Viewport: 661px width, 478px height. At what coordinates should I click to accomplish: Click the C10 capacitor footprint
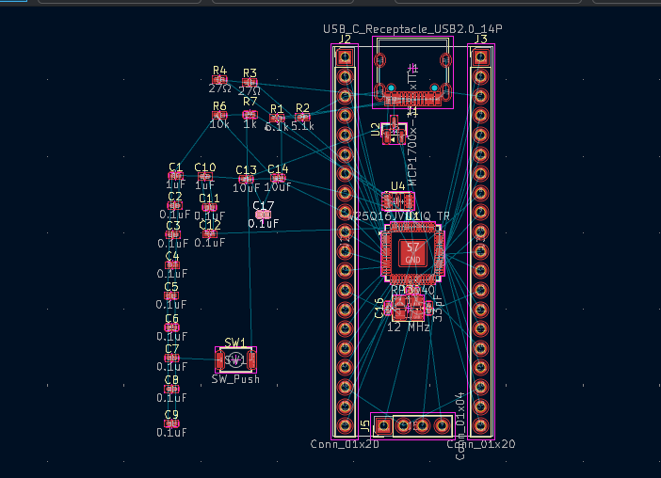click(x=204, y=177)
